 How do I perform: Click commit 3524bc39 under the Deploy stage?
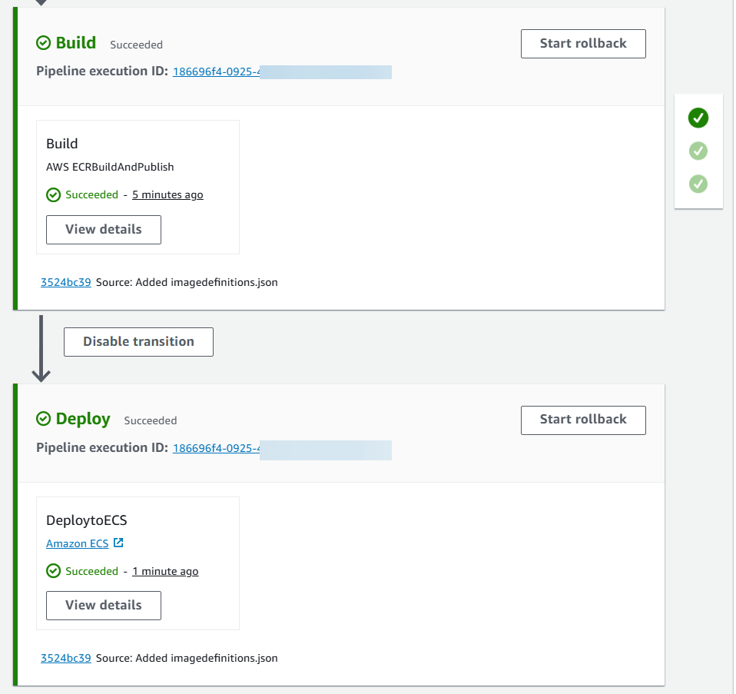tap(65, 658)
